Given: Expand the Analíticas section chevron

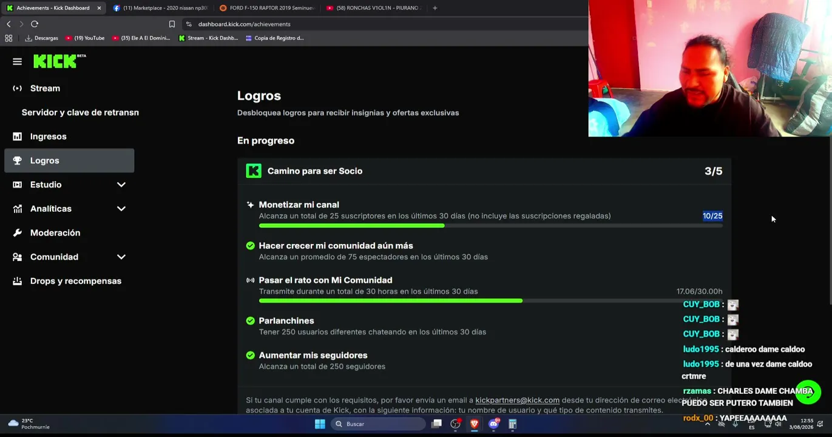Looking at the screenshot, I should [x=121, y=209].
